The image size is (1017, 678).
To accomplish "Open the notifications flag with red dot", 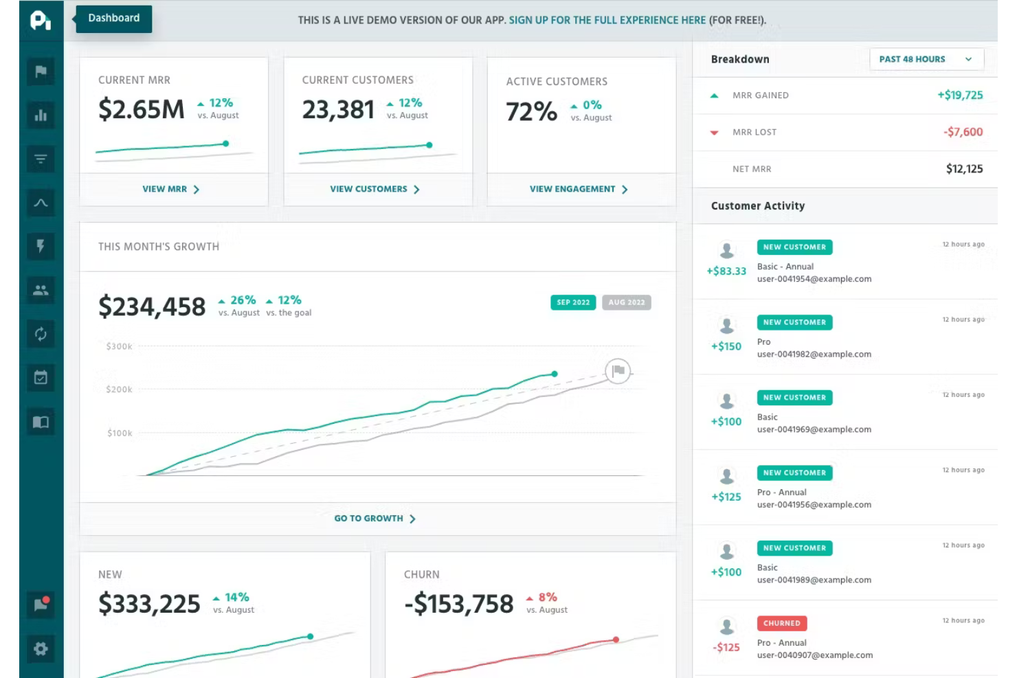I will point(41,604).
